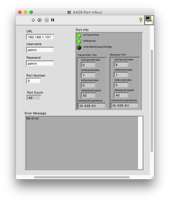Image resolution: width=170 pixels, height=202 pixels.
Task: Click the Port Number field
Action: (x=33, y=81)
